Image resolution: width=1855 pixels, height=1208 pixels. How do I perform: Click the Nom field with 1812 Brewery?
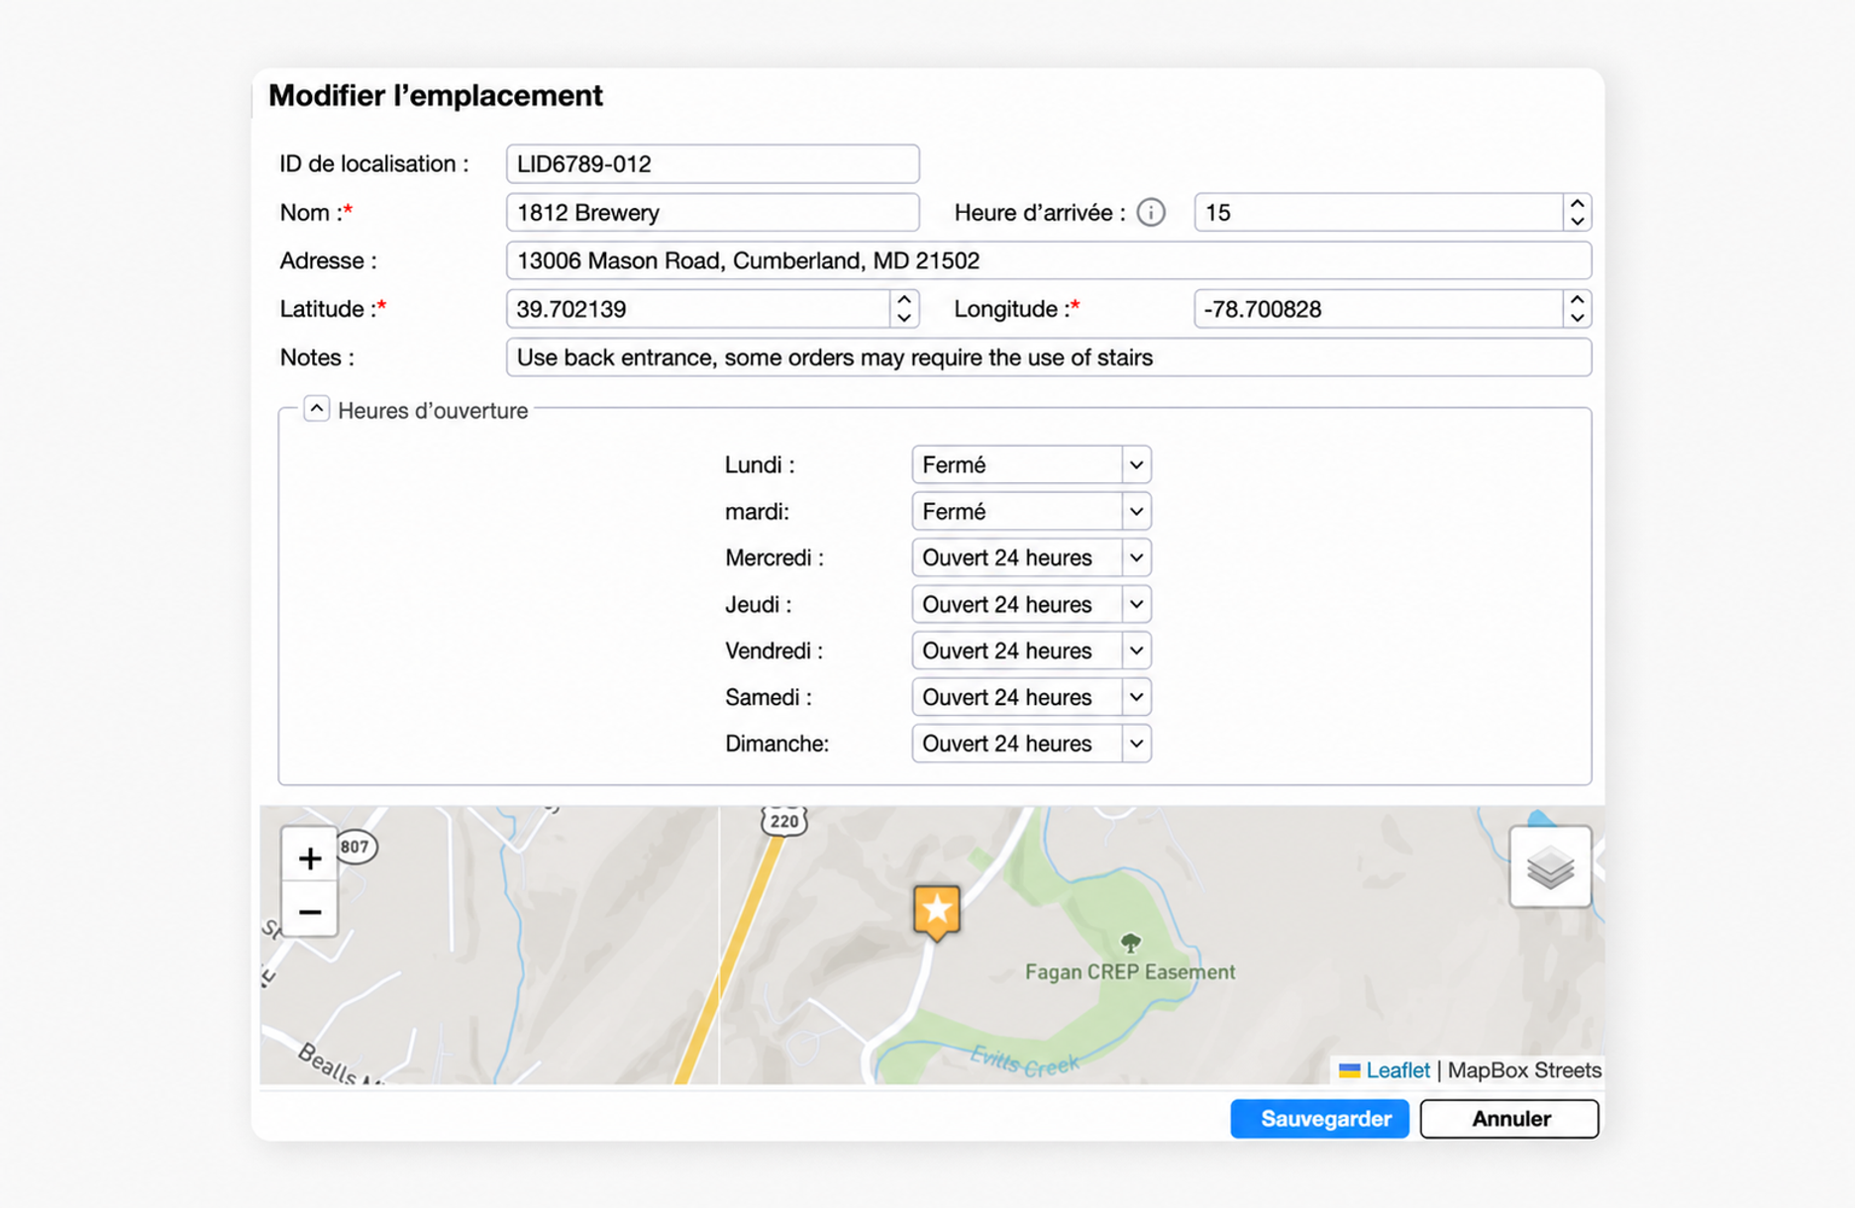712,212
